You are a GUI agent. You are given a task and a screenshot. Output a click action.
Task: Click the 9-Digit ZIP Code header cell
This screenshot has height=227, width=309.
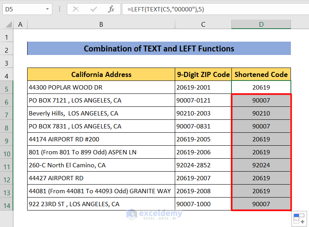[x=203, y=75]
